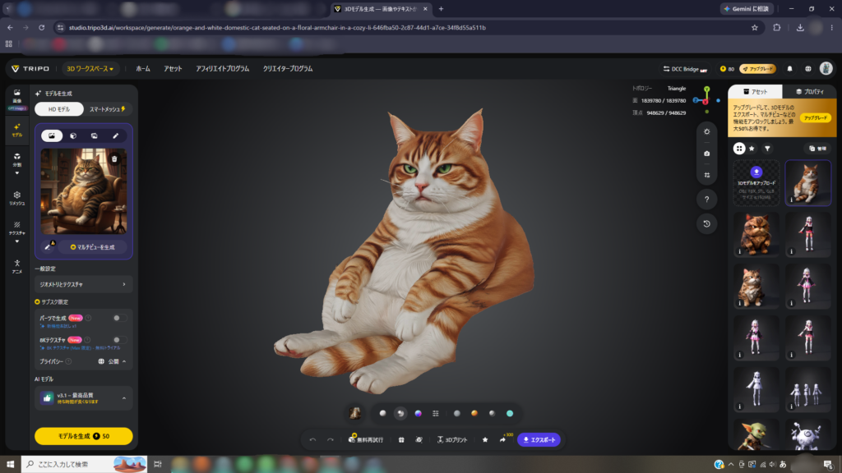Delete the uploaded cat reference image
Screen dimensions: 842x473
point(114,158)
